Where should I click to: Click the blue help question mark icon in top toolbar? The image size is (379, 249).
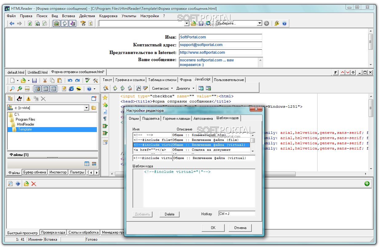point(284,23)
